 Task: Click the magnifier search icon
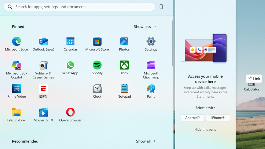pyautogui.click(x=10, y=7)
